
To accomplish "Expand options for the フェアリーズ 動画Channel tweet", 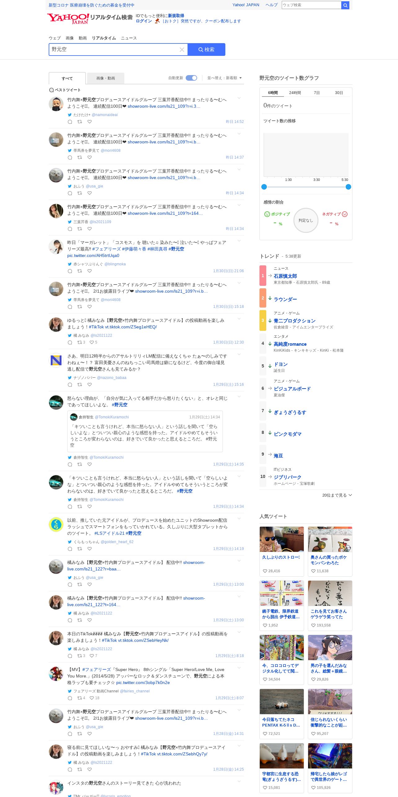I will (x=239, y=668).
